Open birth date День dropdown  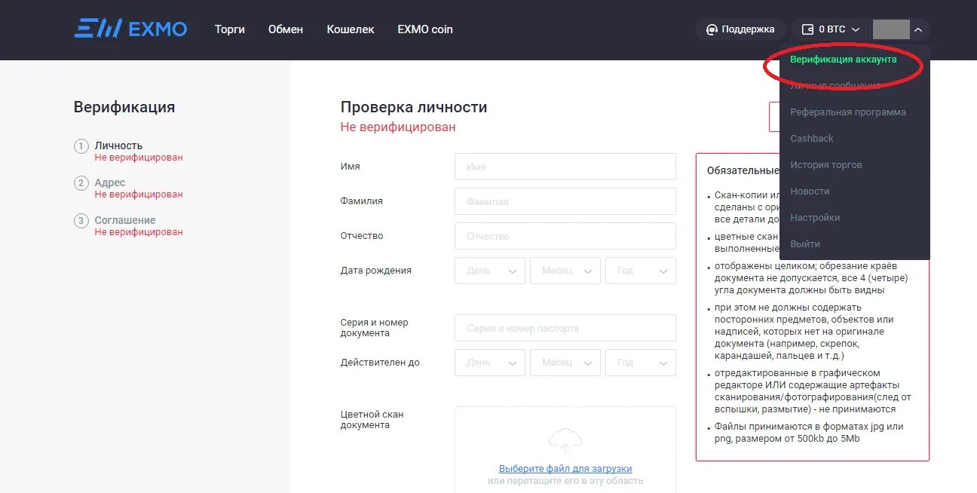click(x=490, y=271)
